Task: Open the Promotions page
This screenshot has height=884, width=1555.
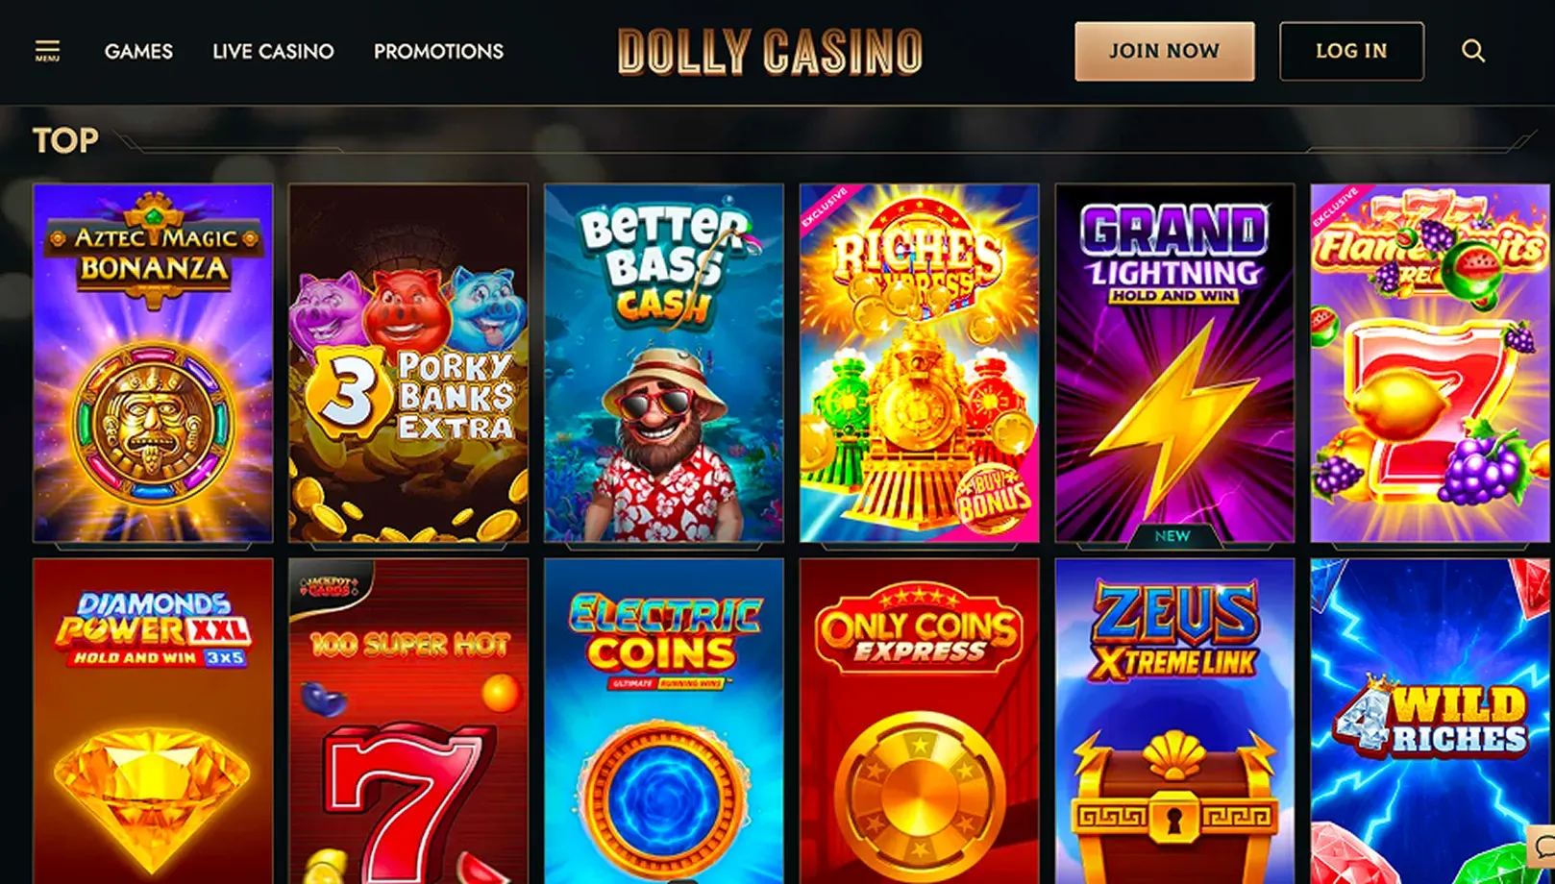Action: (438, 51)
